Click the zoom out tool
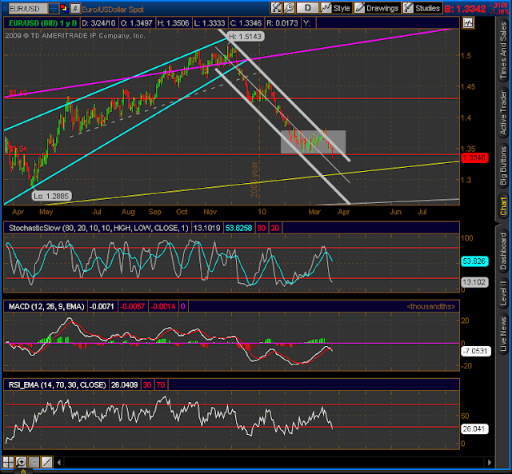 pos(34,462)
